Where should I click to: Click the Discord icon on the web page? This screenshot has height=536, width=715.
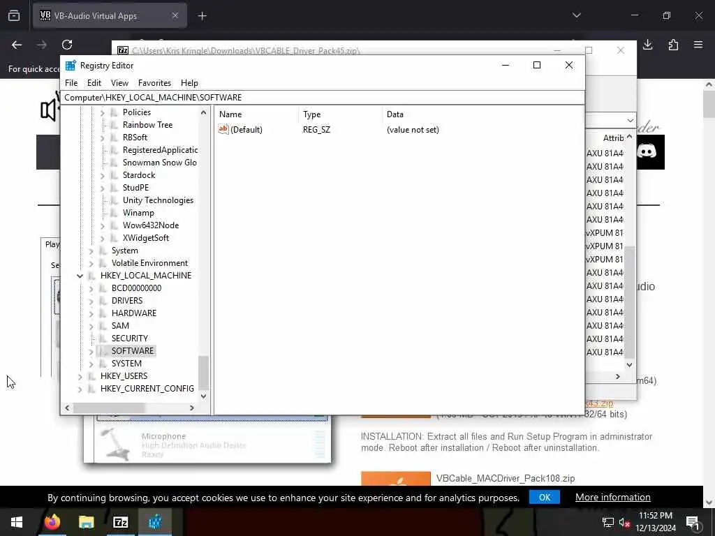coord(647,151)
